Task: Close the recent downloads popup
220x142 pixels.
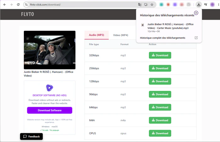Action: coord(196,13)
